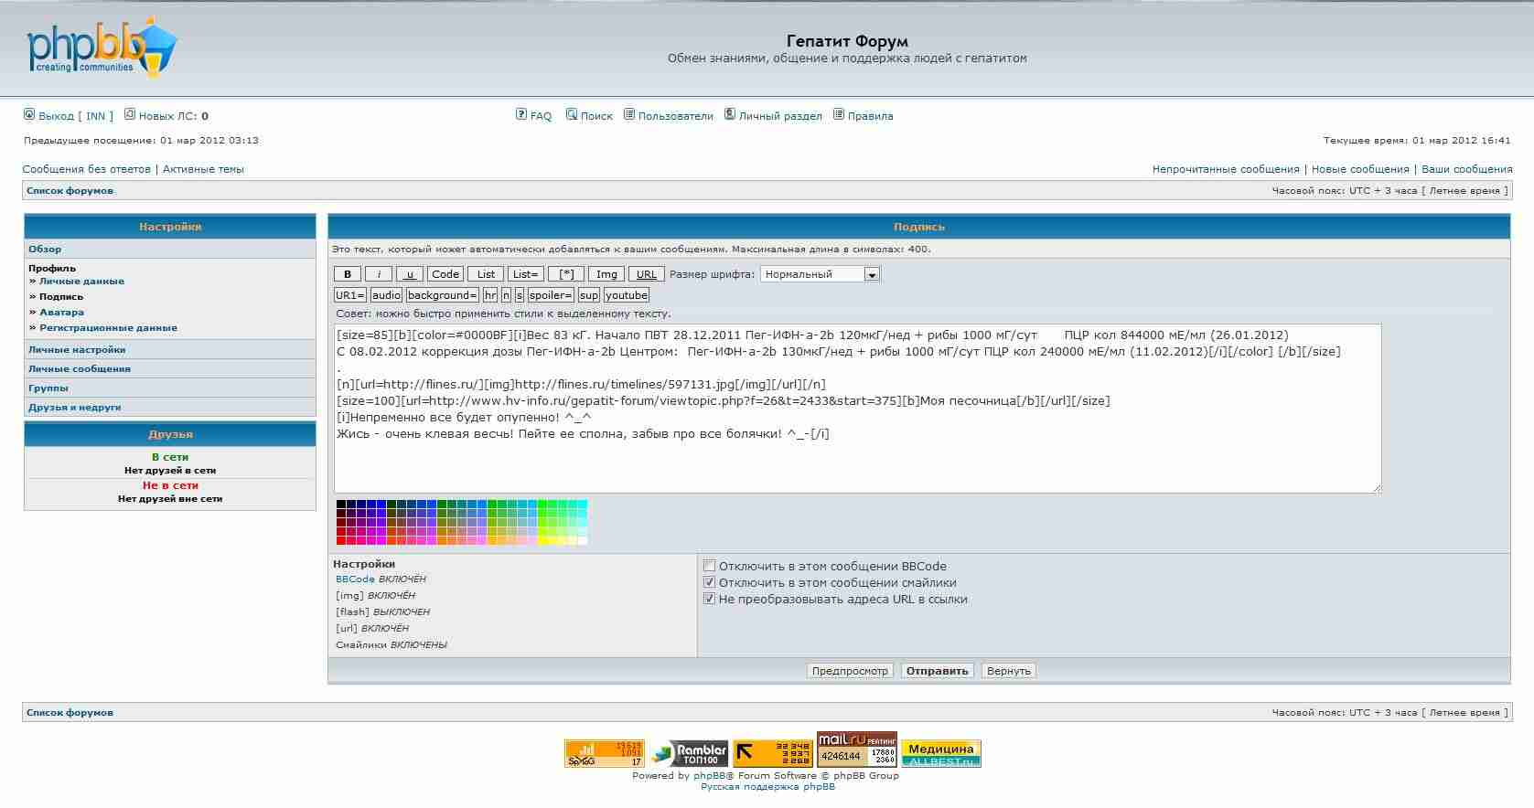Insert spoiler= BBCode tag
The height and width of the screenshot is (808, 1534).
(x=551, y=295)
